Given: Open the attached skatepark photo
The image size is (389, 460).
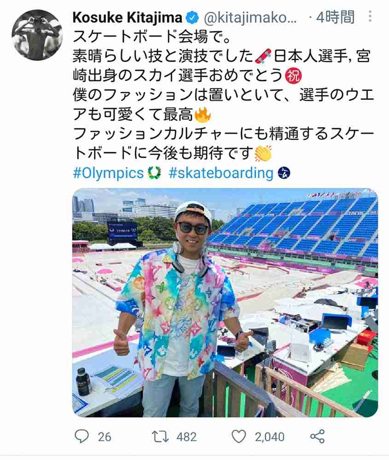Looking at the screenshot, I should (225, 303).
